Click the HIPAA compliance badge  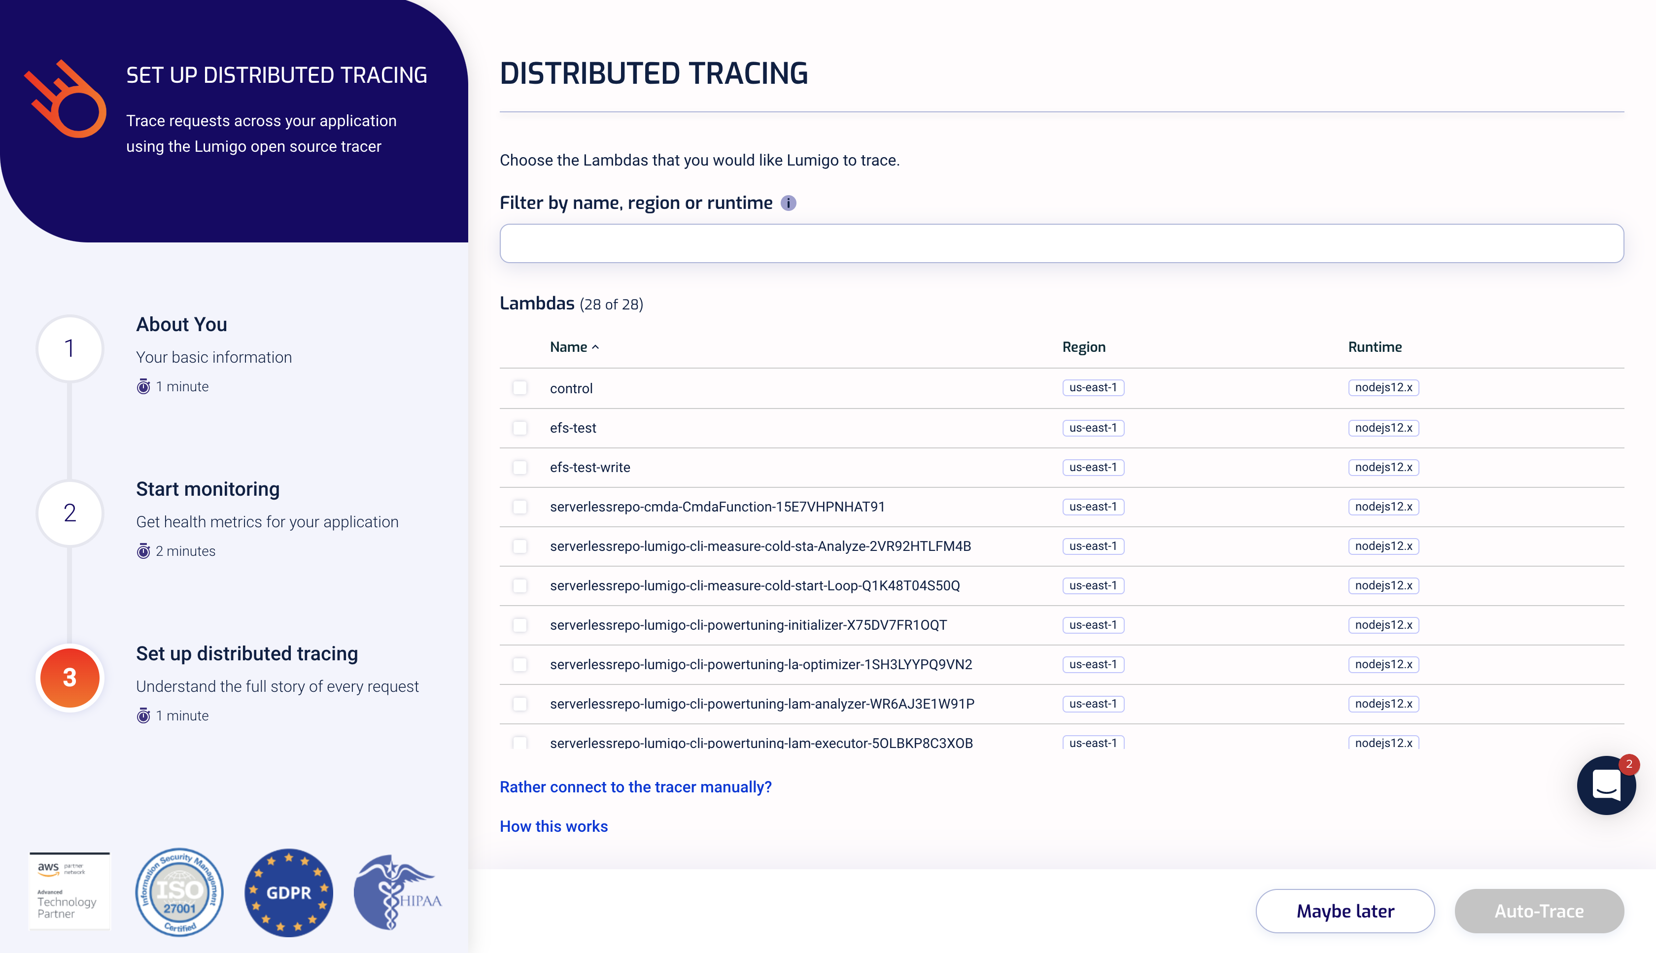coord(397,892)
